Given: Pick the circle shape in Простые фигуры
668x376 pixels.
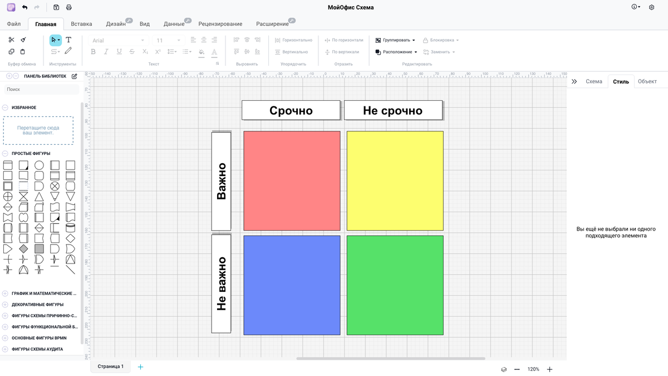Looking at the screenshot, I should [39, 165].
